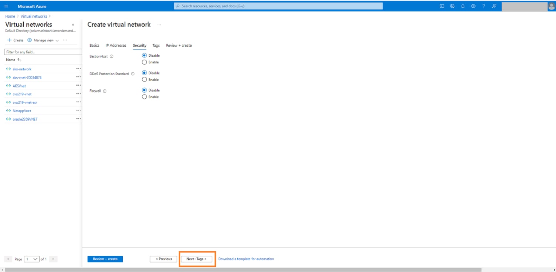
Task: Select Enable for Firewall
Action: click(x=145, y=97)
